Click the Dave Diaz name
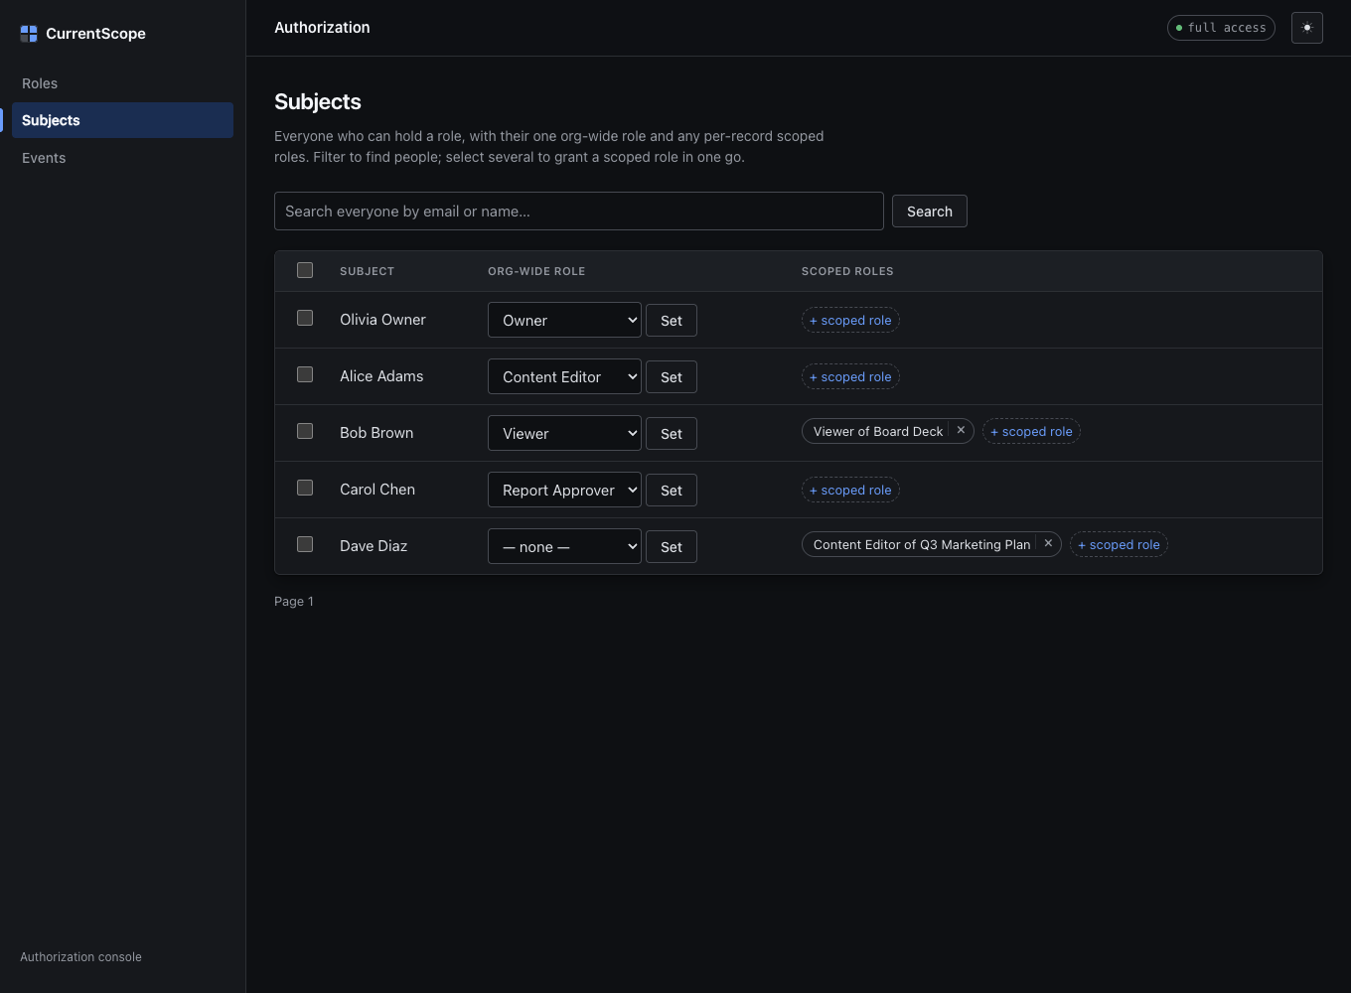 [374, 546]
